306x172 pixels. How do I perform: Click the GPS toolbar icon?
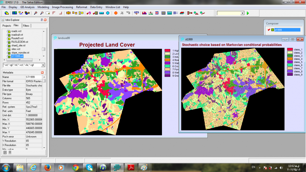click(x=136, y=13)
